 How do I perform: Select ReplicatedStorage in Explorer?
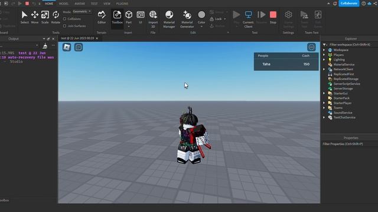346,79
